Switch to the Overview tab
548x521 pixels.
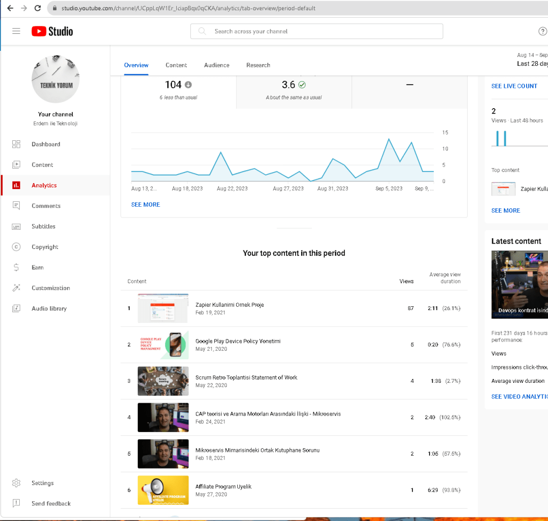pyautogui.click(x=136, y=65)
